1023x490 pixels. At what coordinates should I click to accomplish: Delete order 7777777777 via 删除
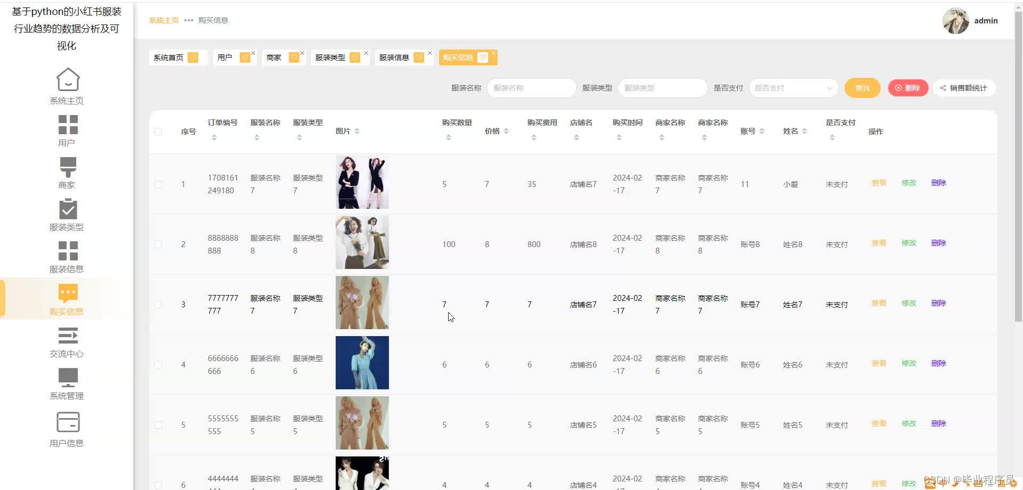939,303
